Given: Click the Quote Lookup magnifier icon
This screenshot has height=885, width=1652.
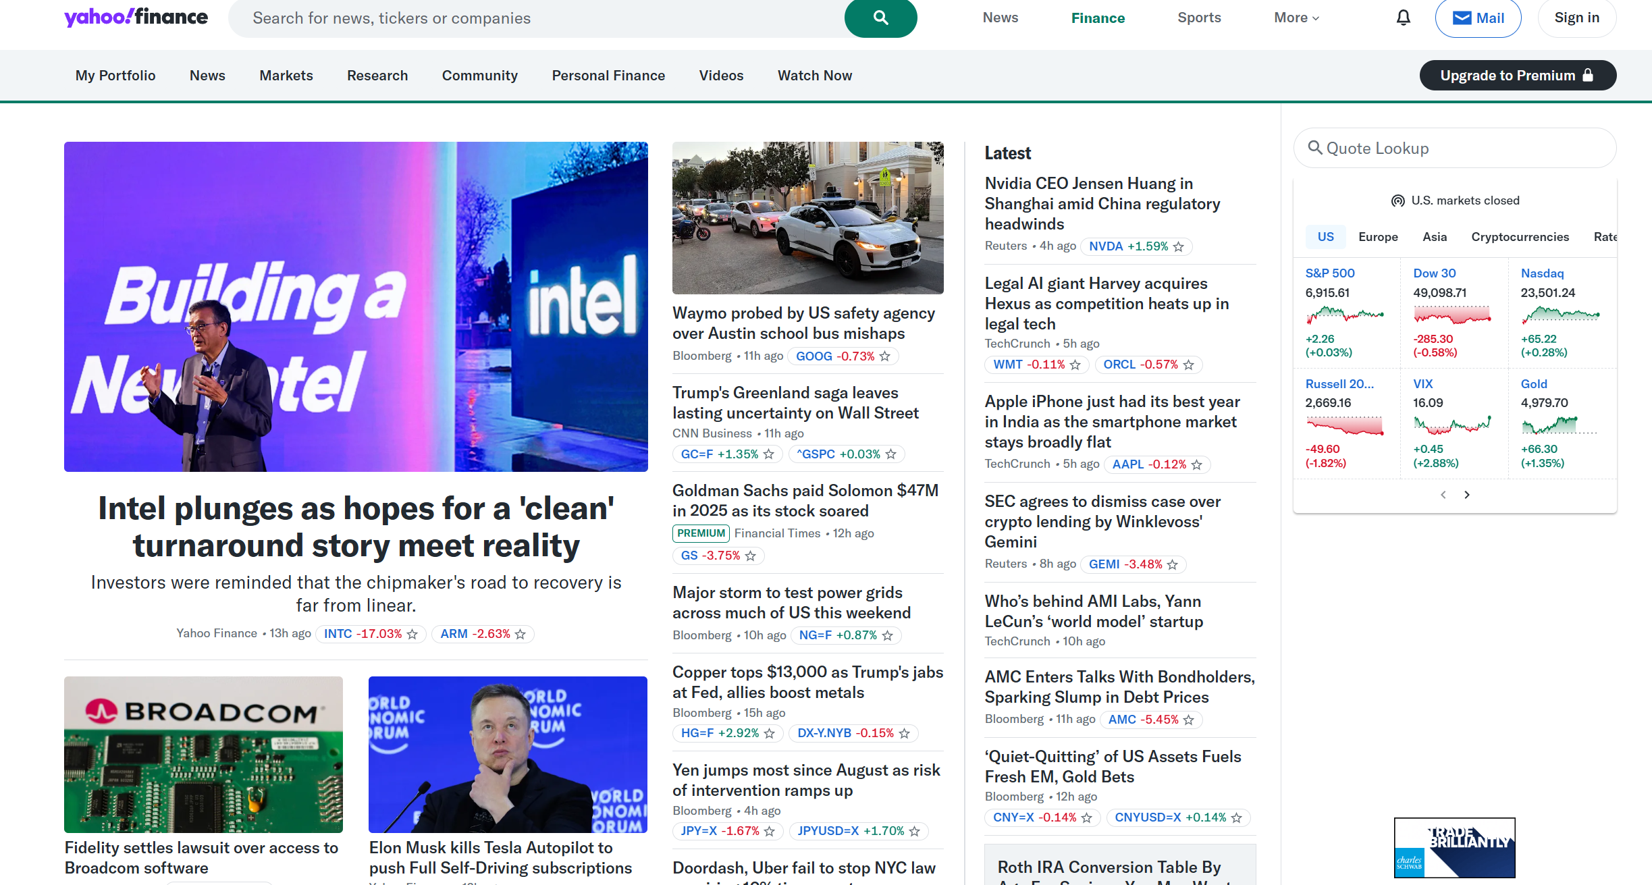Looking at the screenshot, I should (1315, 148).
